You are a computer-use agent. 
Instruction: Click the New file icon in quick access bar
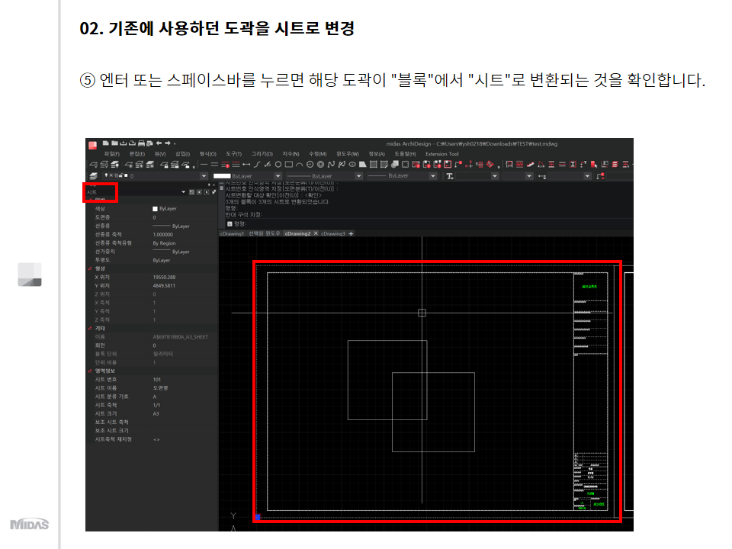tap(106, 143)
